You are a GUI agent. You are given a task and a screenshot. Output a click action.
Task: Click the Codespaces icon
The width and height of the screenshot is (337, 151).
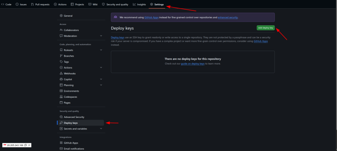click(x=61, y=97)
